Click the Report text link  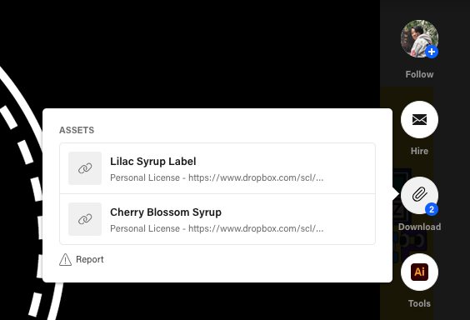90,259
